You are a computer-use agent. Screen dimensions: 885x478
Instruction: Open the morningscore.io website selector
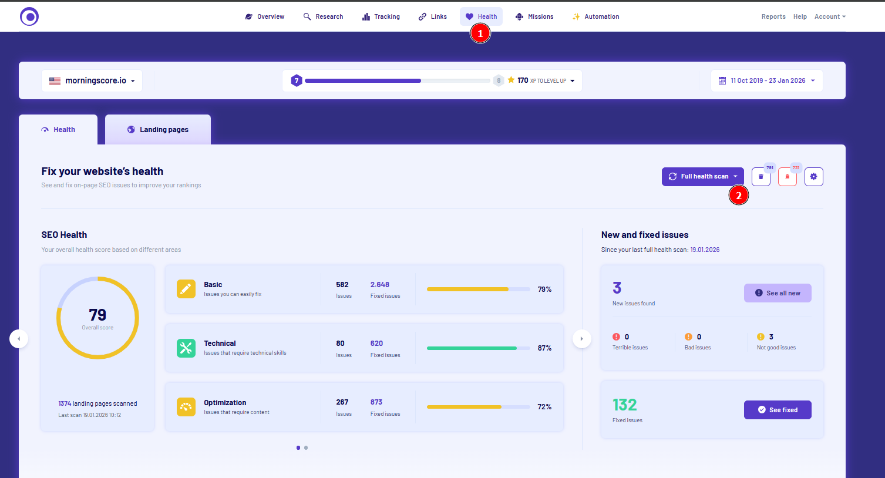pyautogui.click(x=92, y=80)
